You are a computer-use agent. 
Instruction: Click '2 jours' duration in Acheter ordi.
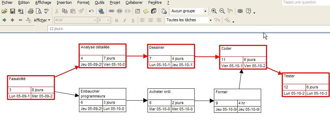point(178,103)
